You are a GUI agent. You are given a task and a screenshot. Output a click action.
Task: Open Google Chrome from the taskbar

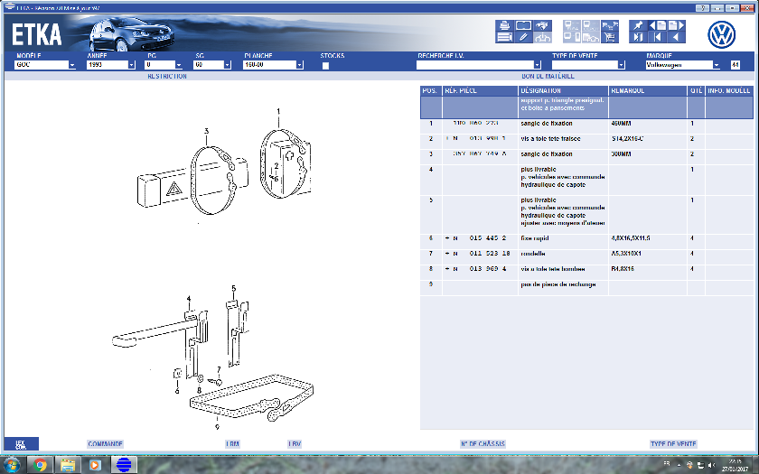(x=40, y=465)
